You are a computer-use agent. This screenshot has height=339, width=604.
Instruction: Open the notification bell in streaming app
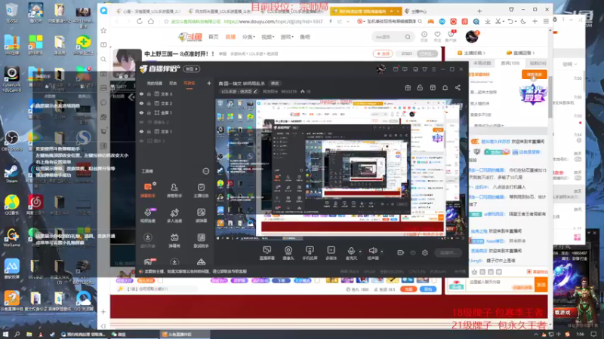(x=445, y=87)
